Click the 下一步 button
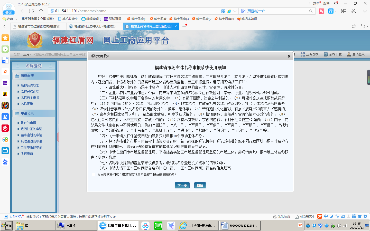 182,186
